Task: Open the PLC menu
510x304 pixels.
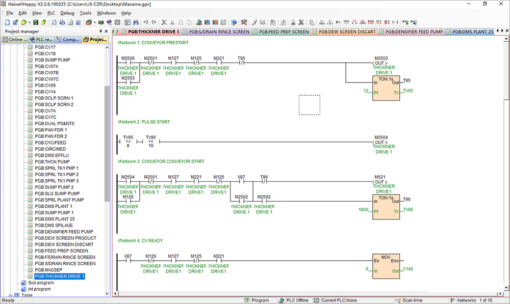Action: [x=51, y=13]
